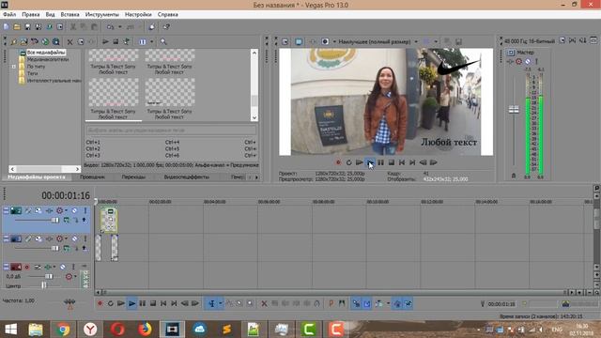Click the tab strip scroll right arrow
This screenshot has height=338, width=601.
coord(256,177)
